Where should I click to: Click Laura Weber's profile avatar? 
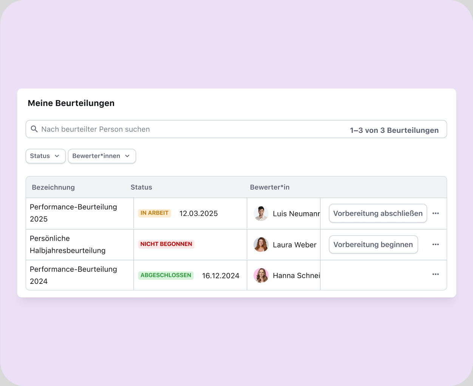pos(261,244)
